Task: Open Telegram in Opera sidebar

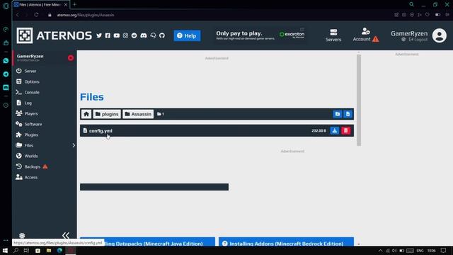Action: 6,74
